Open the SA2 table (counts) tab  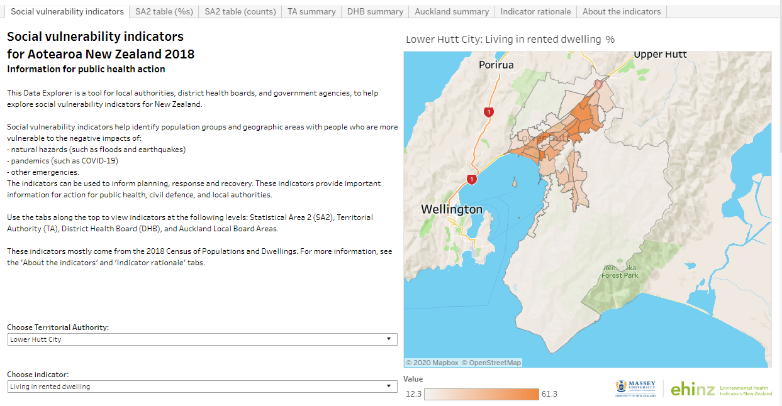[x=240, y=11]
